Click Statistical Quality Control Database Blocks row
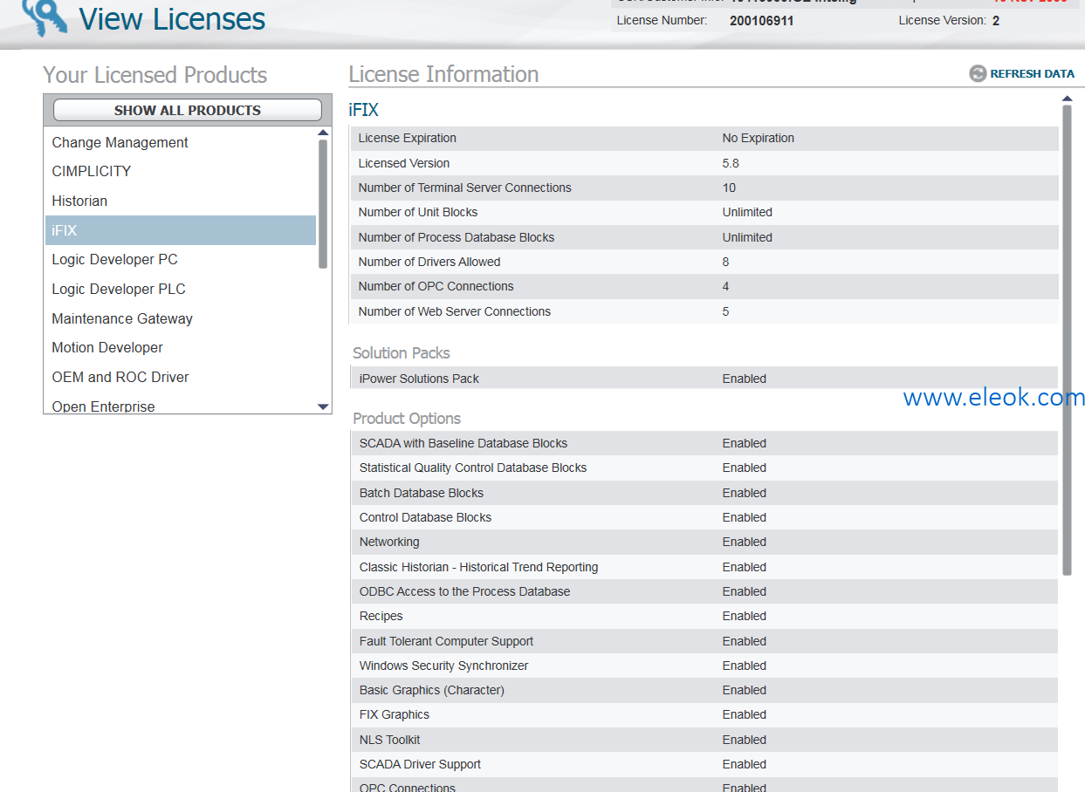 point(704,468)
